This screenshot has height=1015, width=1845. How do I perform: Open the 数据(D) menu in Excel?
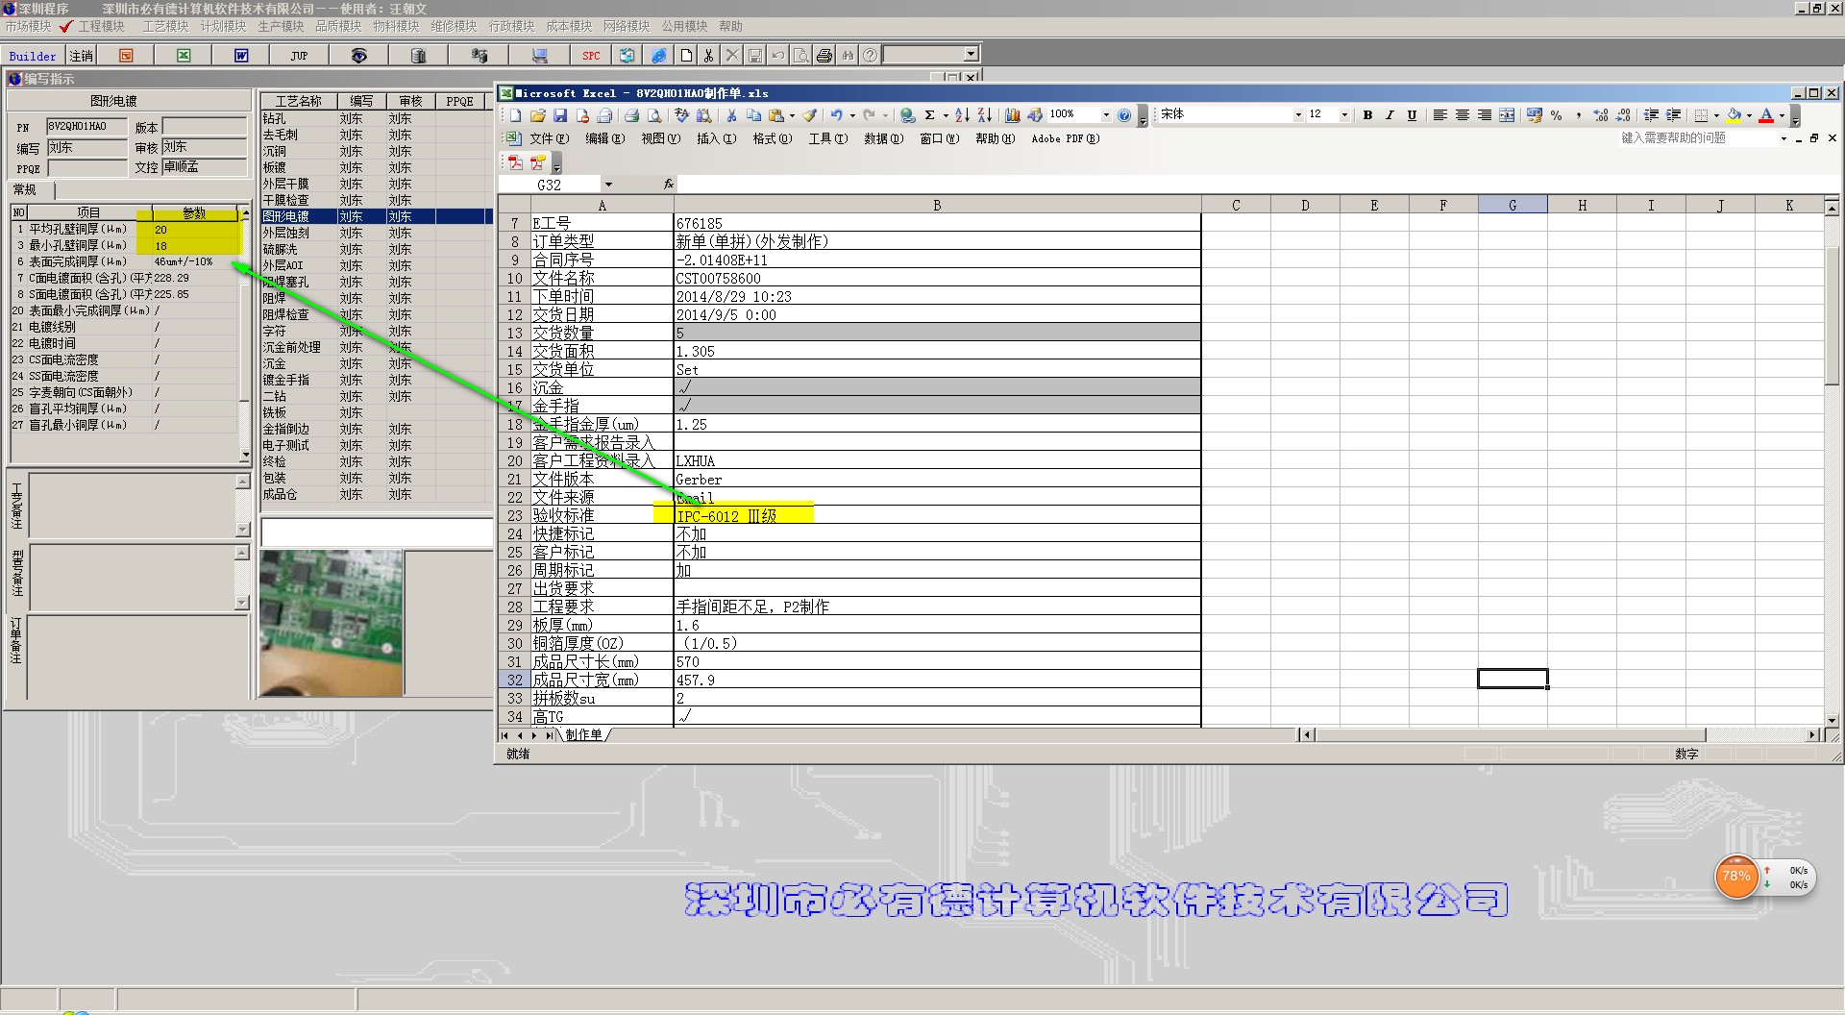[884, 138]
